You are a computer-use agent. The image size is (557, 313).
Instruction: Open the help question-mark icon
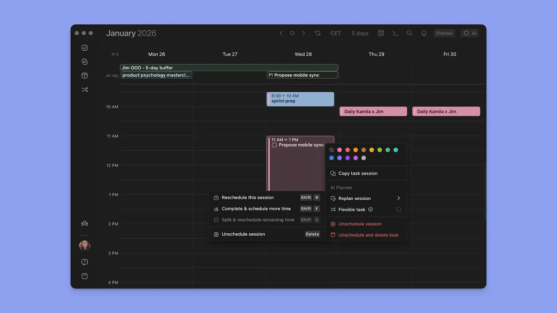pos(84,262)
